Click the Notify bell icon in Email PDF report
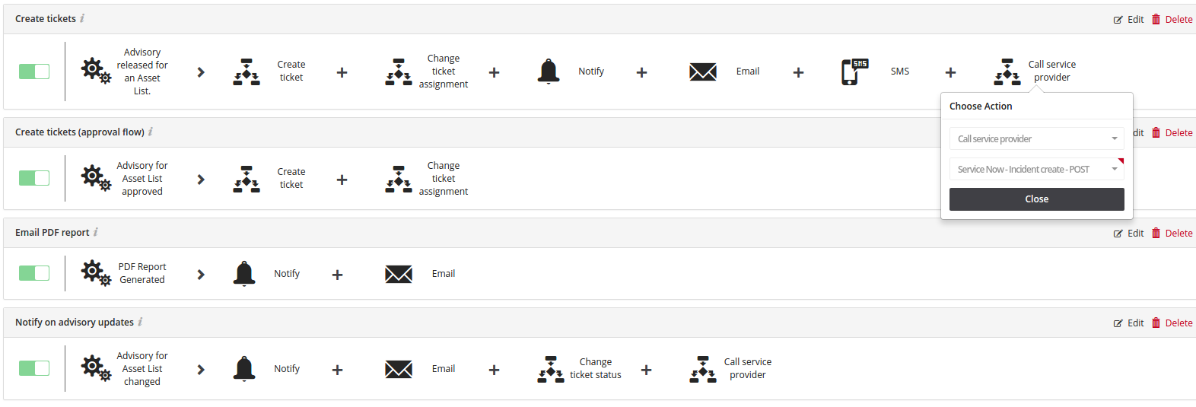The image size is (1196, 407). 244,273
